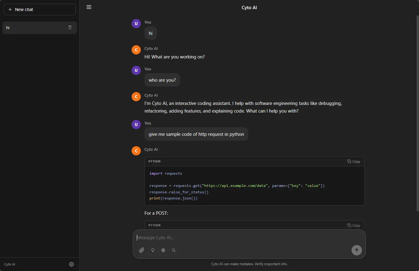Click the "give me sample code of http request" bubble
The width and height of the screenshot is (419, 271).
pos(196,134)
